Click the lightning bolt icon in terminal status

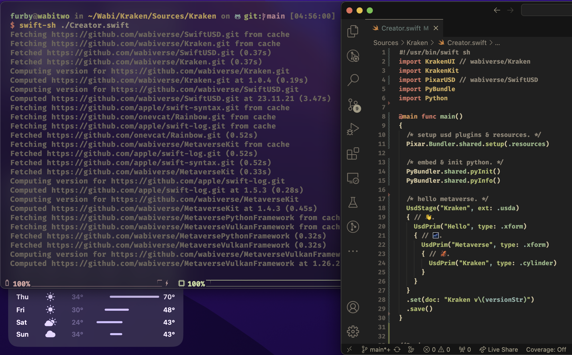coord(167,283)
